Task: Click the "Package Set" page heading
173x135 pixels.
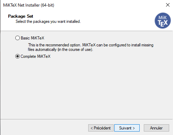Action: click(x=20, y=16)
